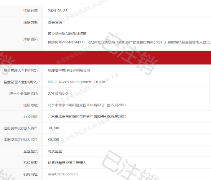The height and width of the screenshot is (180, 211).
Task: Select the office address value
Action: 87,117
